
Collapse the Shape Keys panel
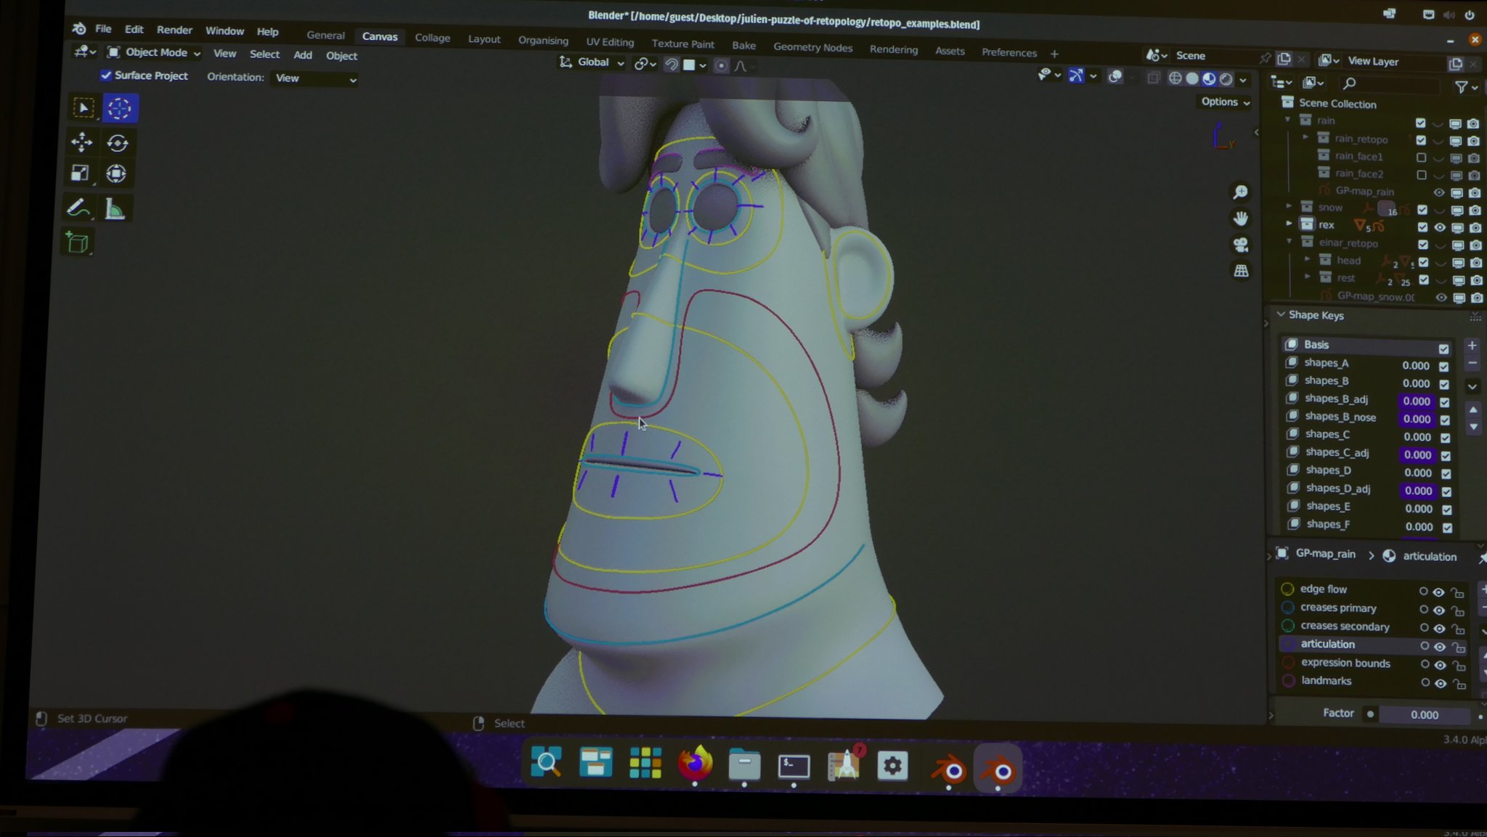(1281, 314)
